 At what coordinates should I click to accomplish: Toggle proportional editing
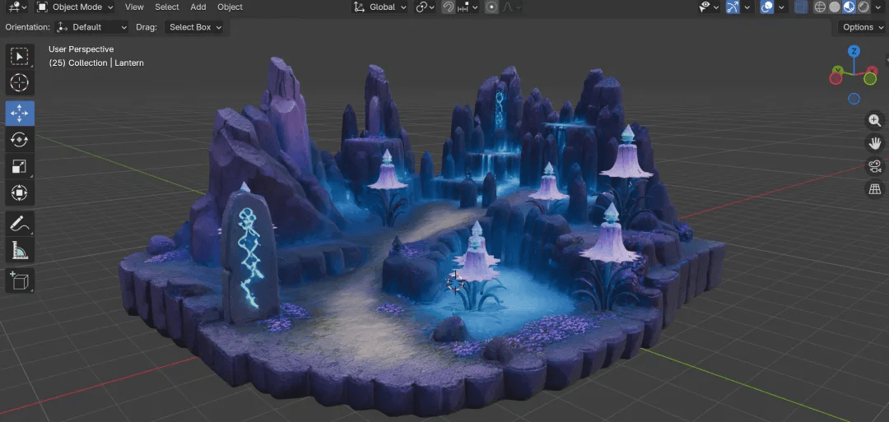pos(491,7)
